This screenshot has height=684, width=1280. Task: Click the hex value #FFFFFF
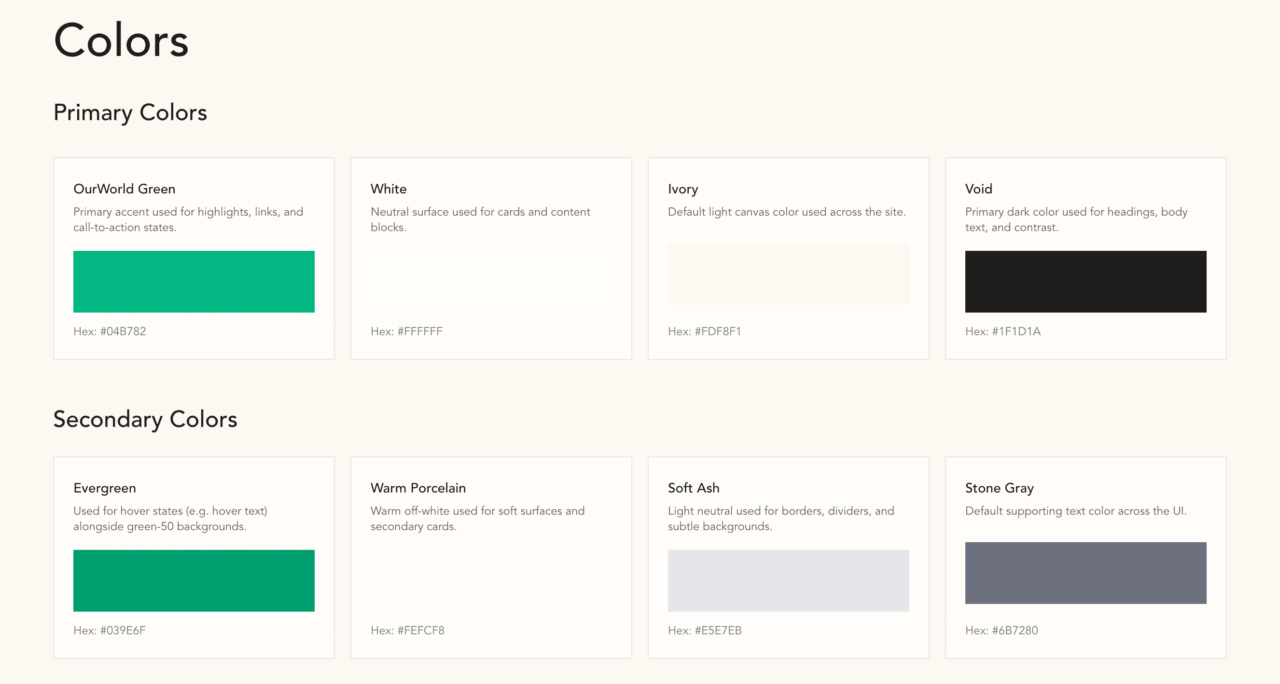point(406,331)
